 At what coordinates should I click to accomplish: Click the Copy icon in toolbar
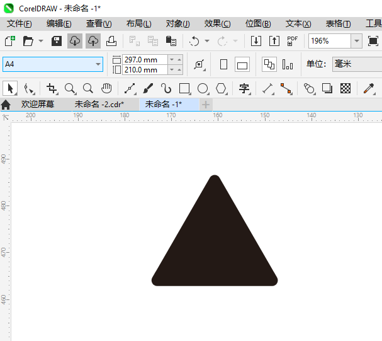153,41
